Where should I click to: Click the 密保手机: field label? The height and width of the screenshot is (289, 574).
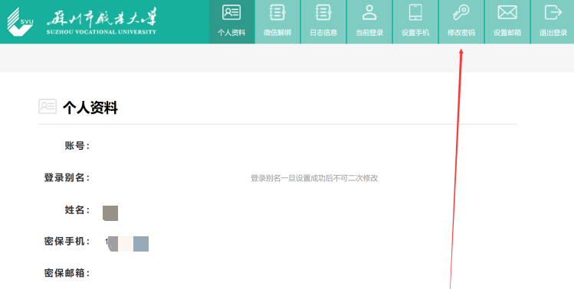(x=67, y=241)
